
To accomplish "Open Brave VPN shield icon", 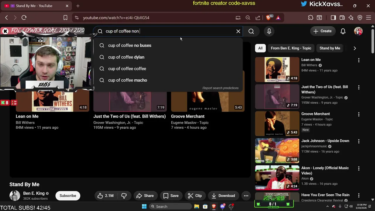I will pyautogui.click(x=360, y=18).
